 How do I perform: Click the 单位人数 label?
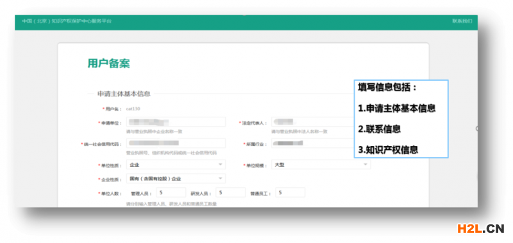point(110,193)
